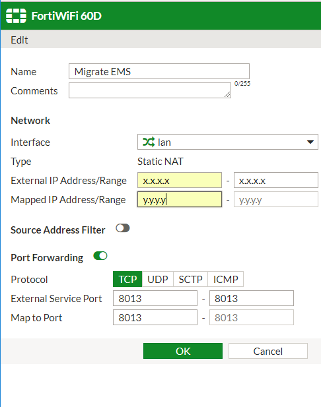
Task: Click the Comments box resize handle
Action: click(227, 95)
